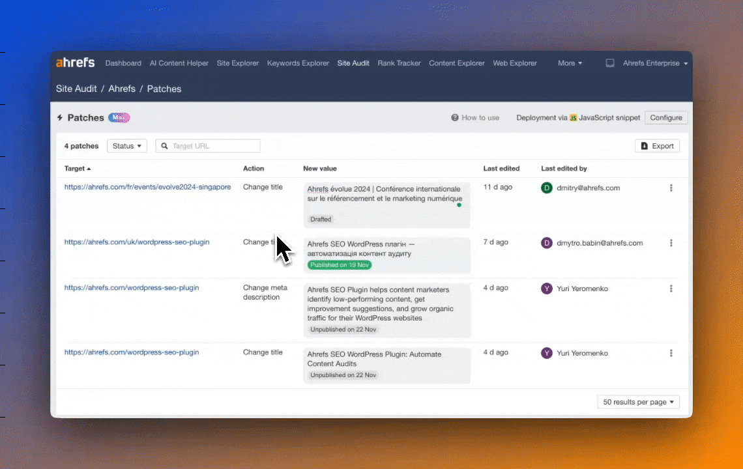Open the Status filter dropdown
743x469 pixels.
[126, 146]
